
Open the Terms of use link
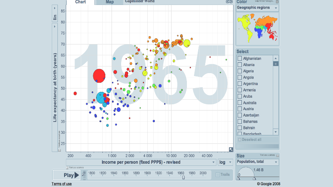pyautogui.click(x=62, y=184)
